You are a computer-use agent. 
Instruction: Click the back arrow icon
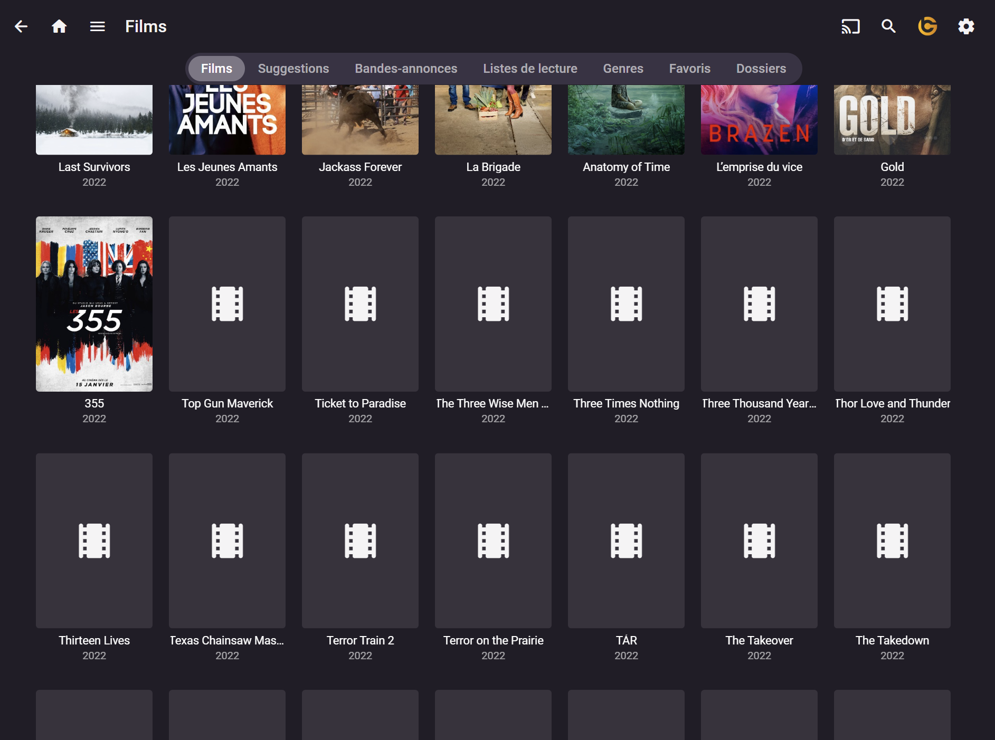point(21,26)
